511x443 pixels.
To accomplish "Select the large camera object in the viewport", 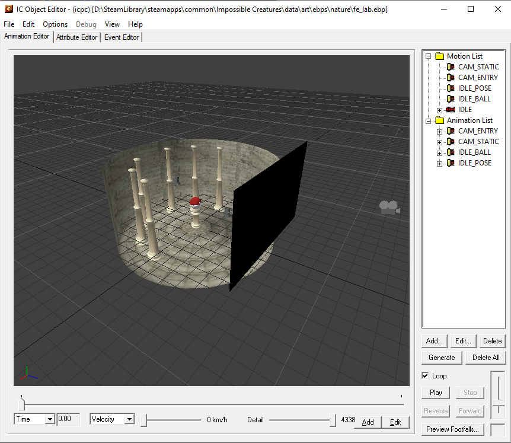I will click(389, 208).
